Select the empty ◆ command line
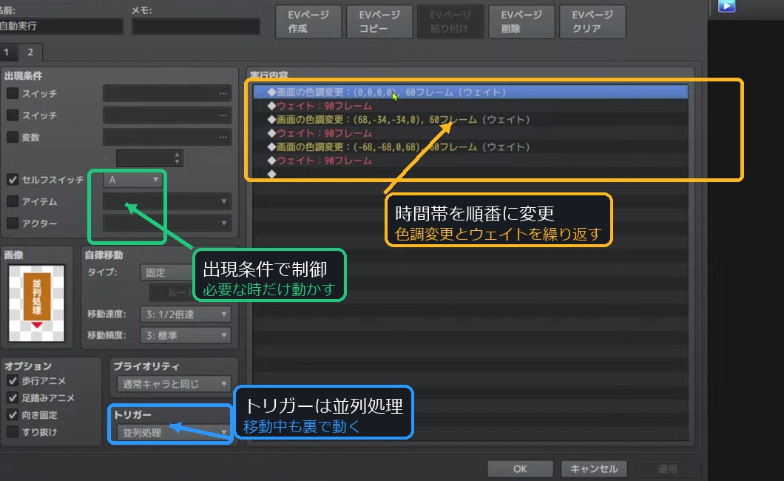This screenshot has width=784, height=481. click(x=470, y=174)
